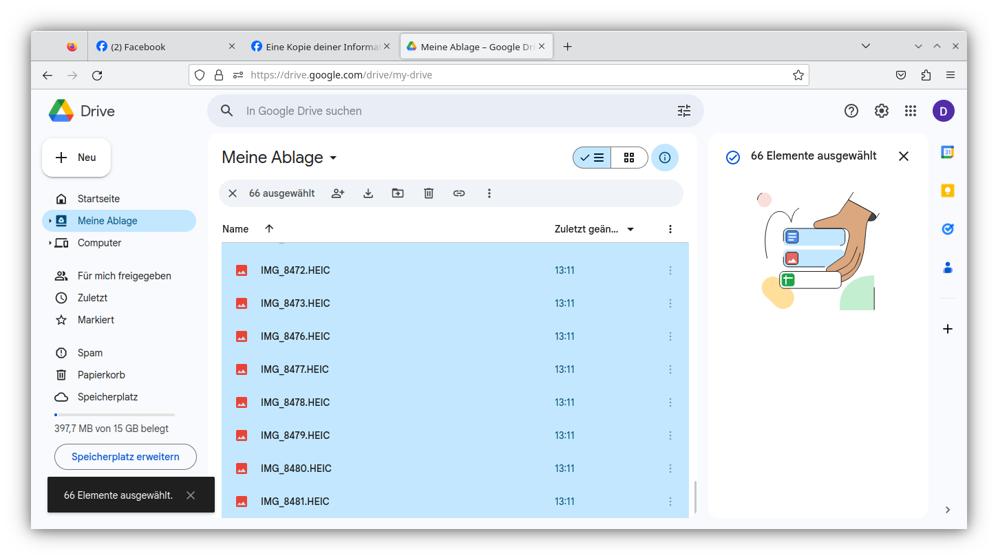This screenshot has width=998, height=560.
Task: Click the Speicherplatz erweitern button
Action: click(125, 457)
